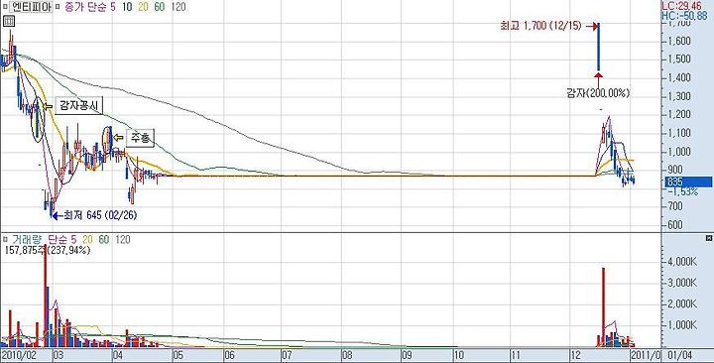Click the 08 month date axis label

[x=347, y=355]
